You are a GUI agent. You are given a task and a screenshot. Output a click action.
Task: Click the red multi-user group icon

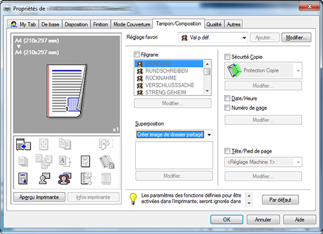65,178
